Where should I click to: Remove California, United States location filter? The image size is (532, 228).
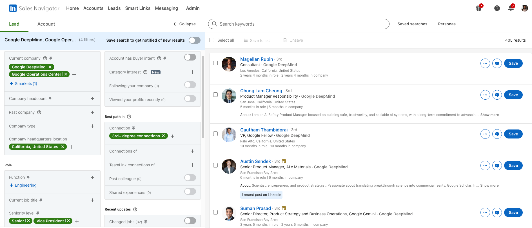coord(63,147)
